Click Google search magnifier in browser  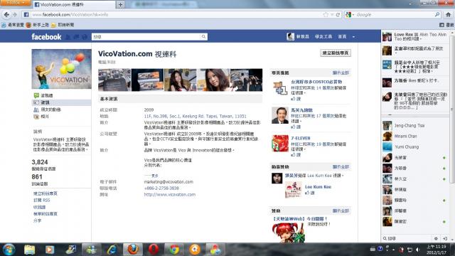tap(437, 14)
